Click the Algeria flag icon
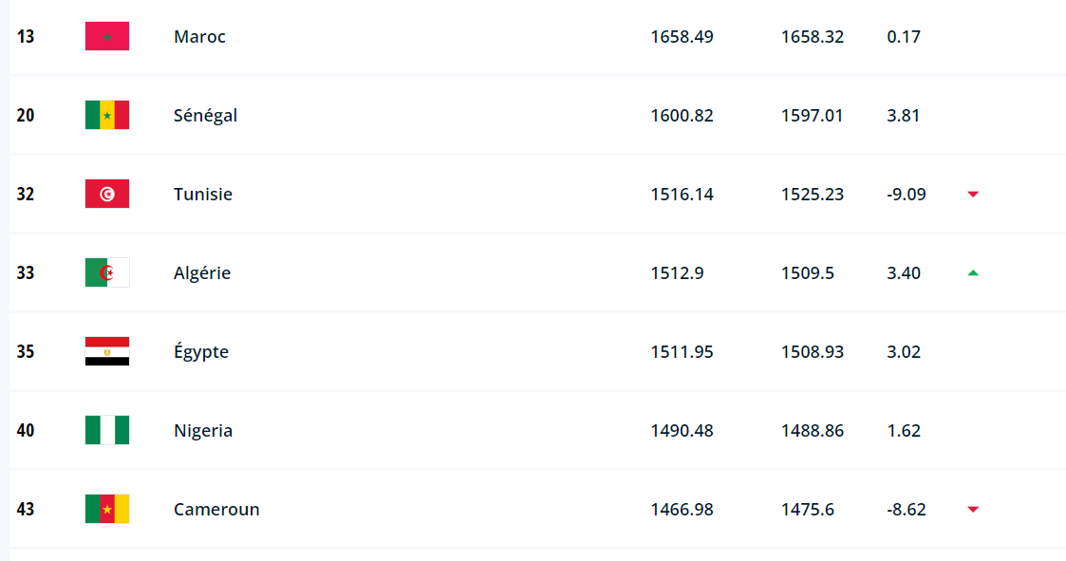Viewport: 1066px width, 561px height. [107, 273]
